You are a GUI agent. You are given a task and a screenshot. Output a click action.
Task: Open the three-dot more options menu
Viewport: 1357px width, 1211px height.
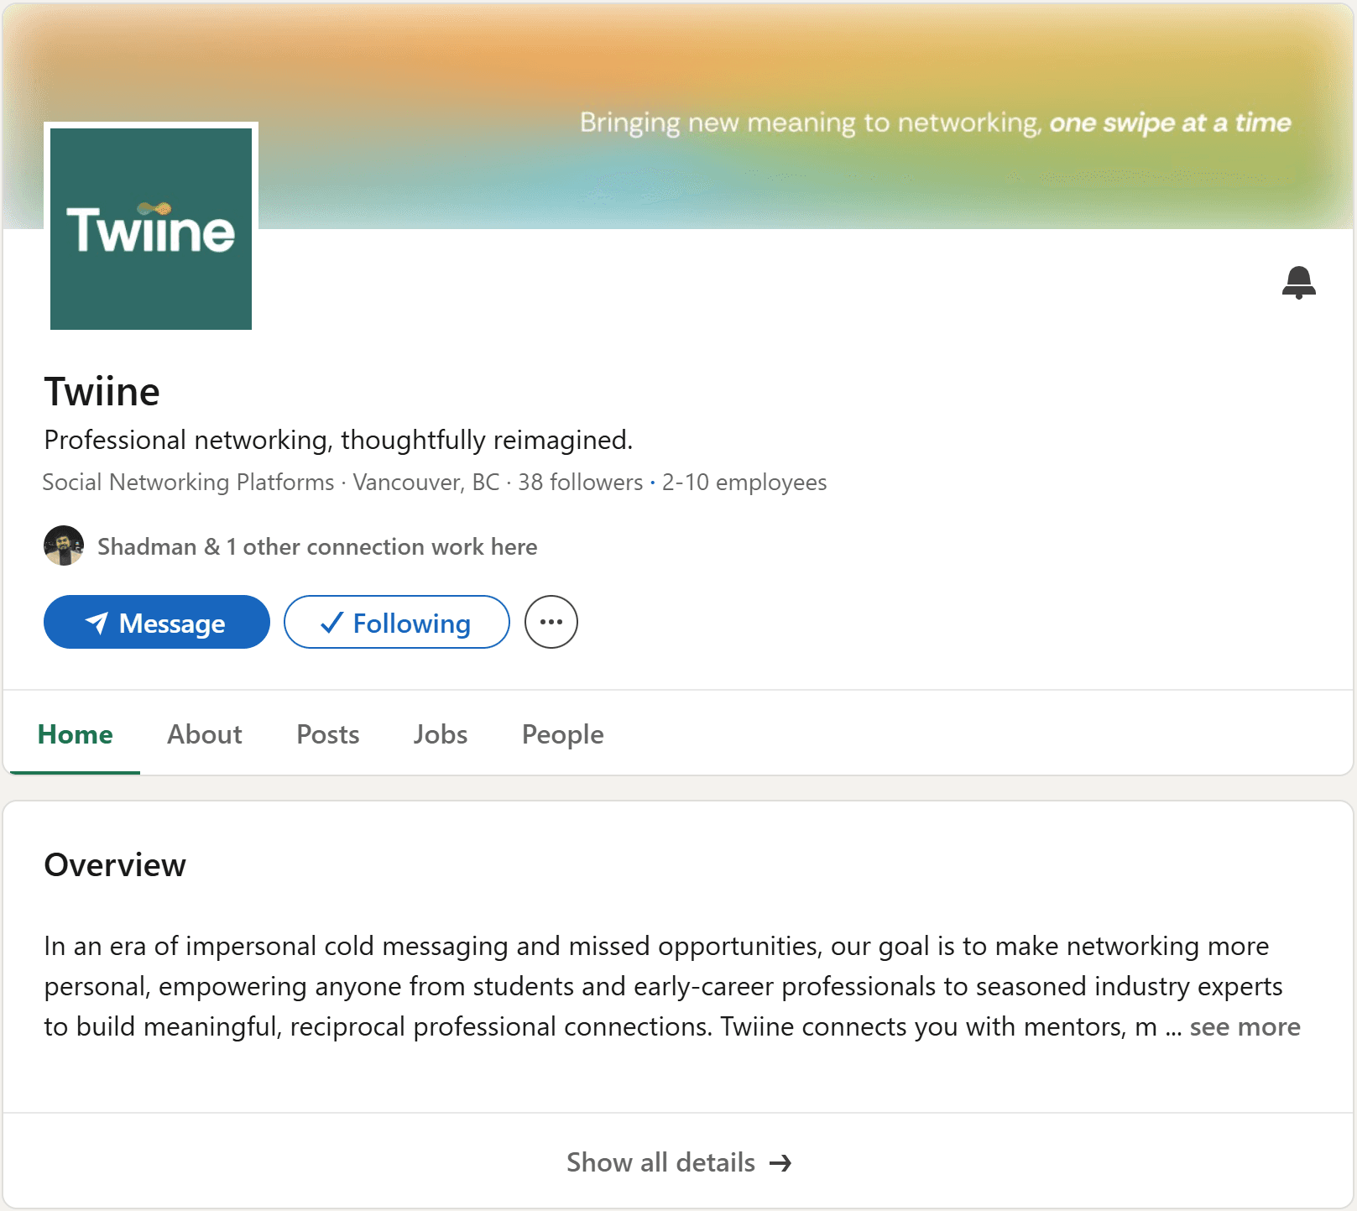tap(551, 622)
